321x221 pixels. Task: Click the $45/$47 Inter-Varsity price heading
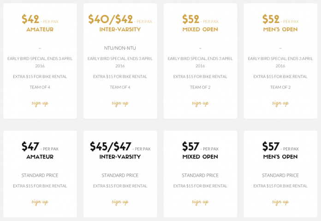tap(111, 146)
